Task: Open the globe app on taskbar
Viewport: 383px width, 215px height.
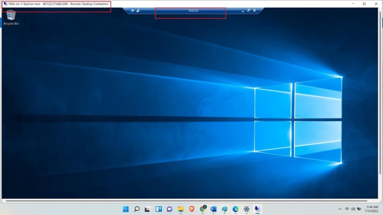Action: (x=225, y=209)
